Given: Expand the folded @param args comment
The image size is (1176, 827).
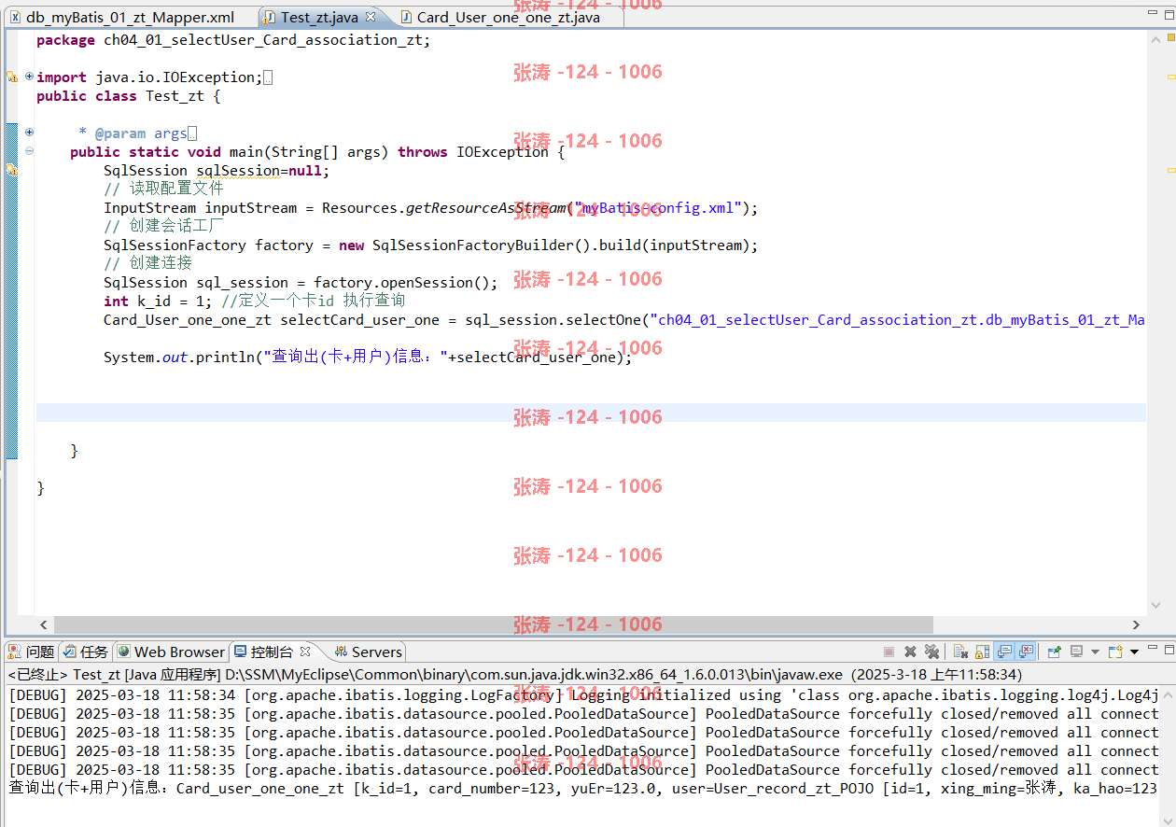Looking at the screenshot, I should 29,133.
